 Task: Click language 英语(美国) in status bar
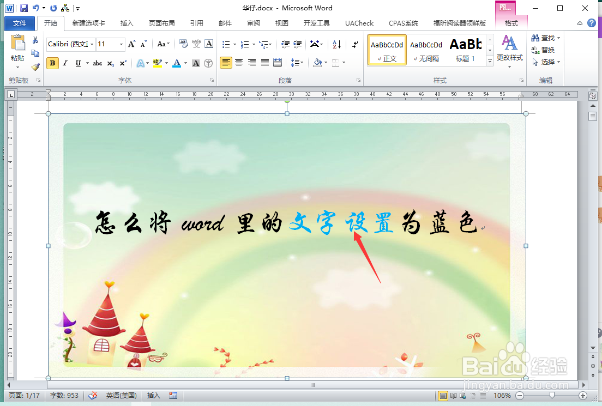coord(121,395)
